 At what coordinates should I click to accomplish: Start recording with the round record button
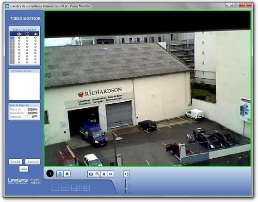tap(67, 174)
